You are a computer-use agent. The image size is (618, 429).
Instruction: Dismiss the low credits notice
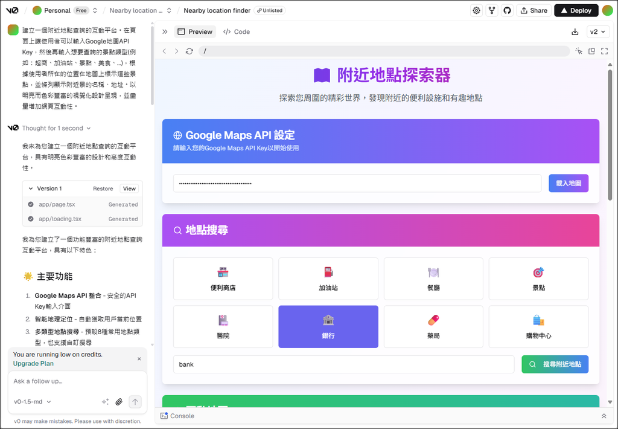[x=139, y=359]
